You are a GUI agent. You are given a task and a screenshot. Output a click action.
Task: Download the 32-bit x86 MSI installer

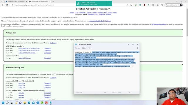click(27, 53)
